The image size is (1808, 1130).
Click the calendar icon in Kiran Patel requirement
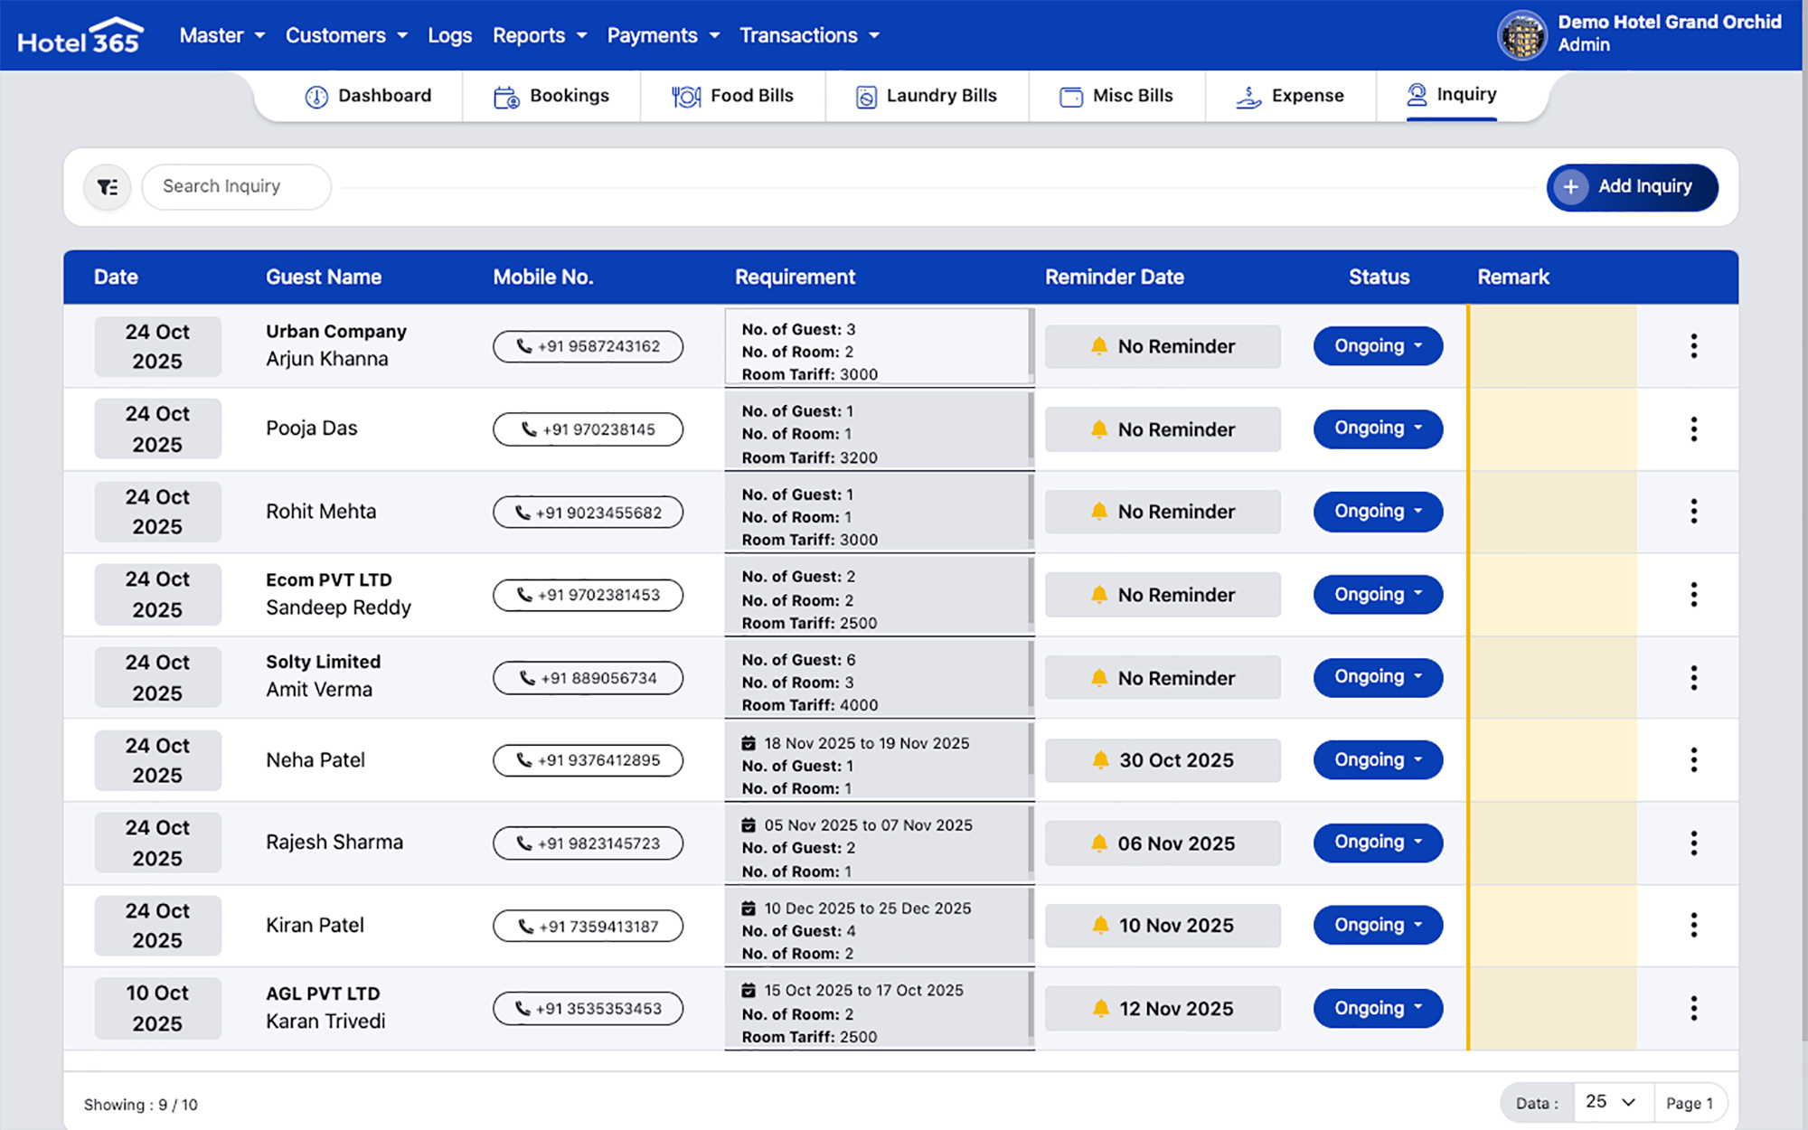point(749,908)
